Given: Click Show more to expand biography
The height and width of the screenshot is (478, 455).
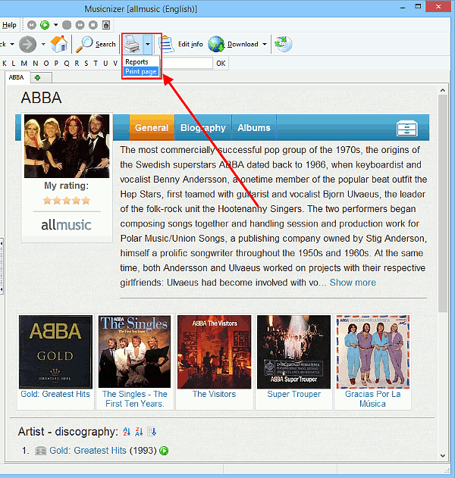Looking at the screenshot, I should coord(353,283).
